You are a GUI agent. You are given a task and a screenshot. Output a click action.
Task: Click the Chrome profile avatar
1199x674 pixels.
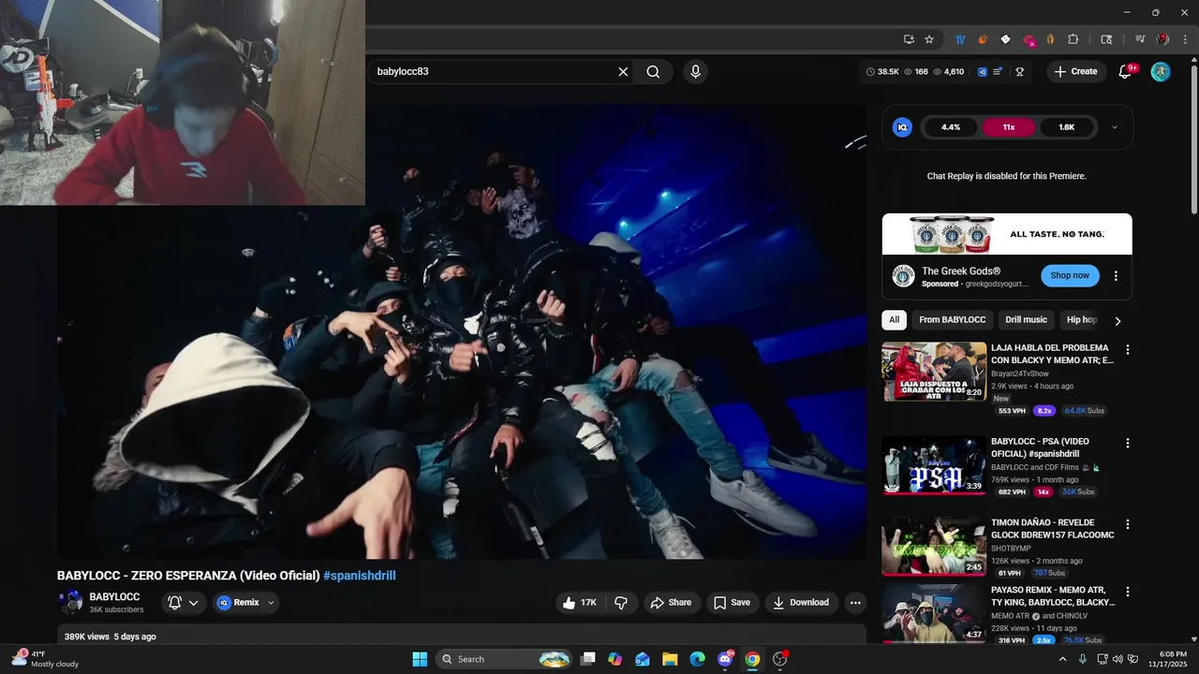tap(1162, 39)
